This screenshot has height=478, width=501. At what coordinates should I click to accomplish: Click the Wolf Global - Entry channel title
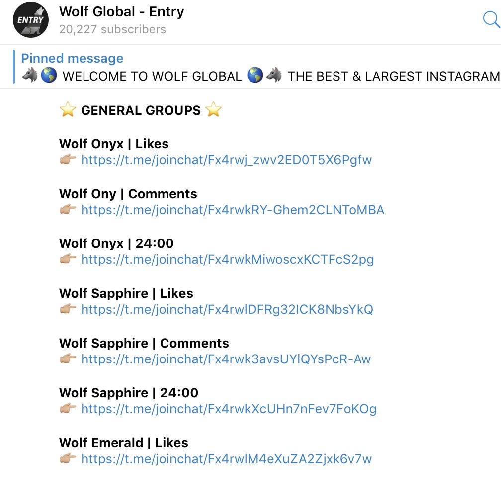tap(121, 12)
